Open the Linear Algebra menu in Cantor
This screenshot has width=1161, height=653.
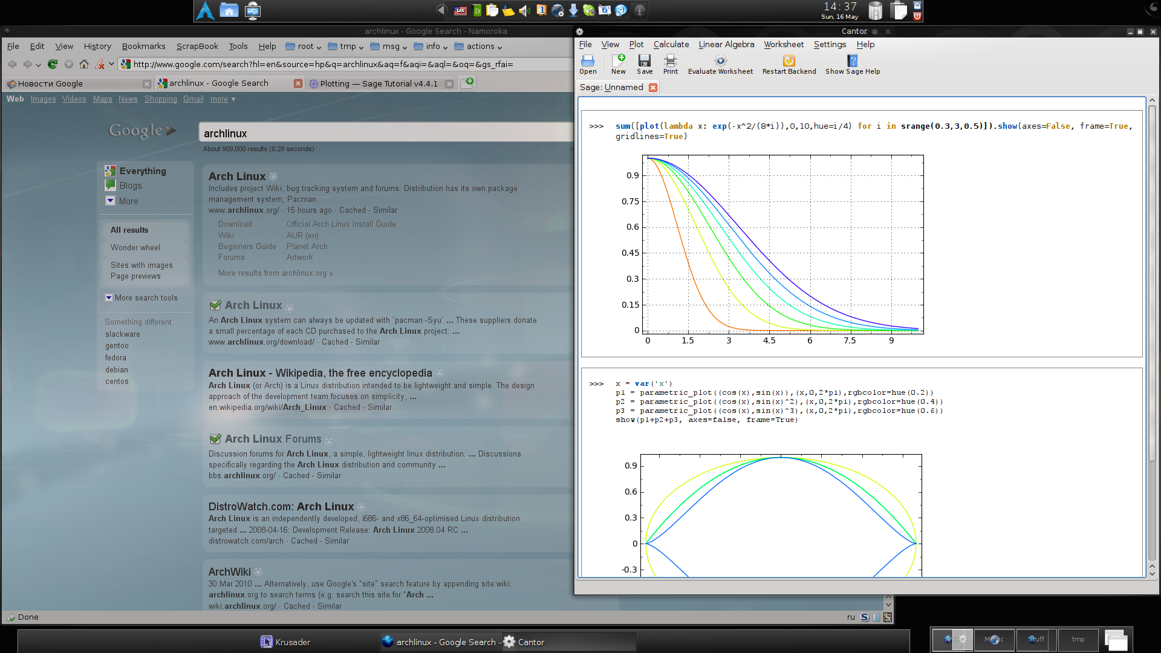726,45
